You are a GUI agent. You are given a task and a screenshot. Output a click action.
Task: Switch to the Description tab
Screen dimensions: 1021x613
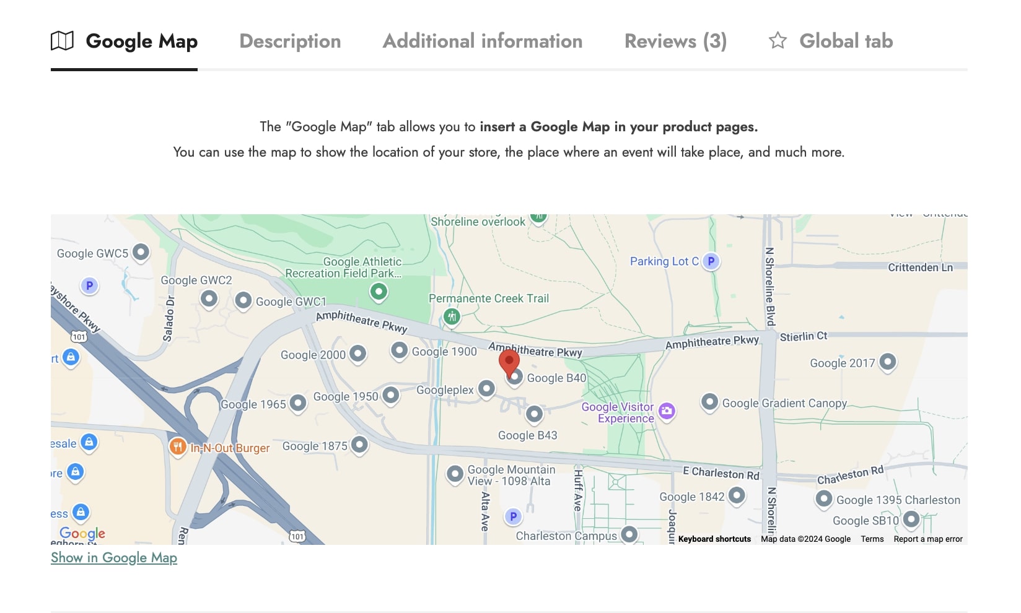click(x=290, y=41)
